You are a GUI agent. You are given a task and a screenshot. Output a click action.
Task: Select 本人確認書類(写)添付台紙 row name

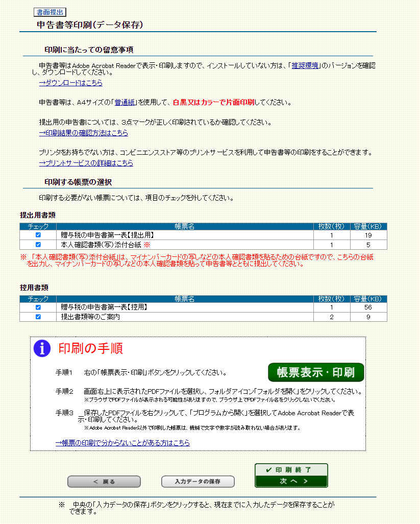pos(101,245)
